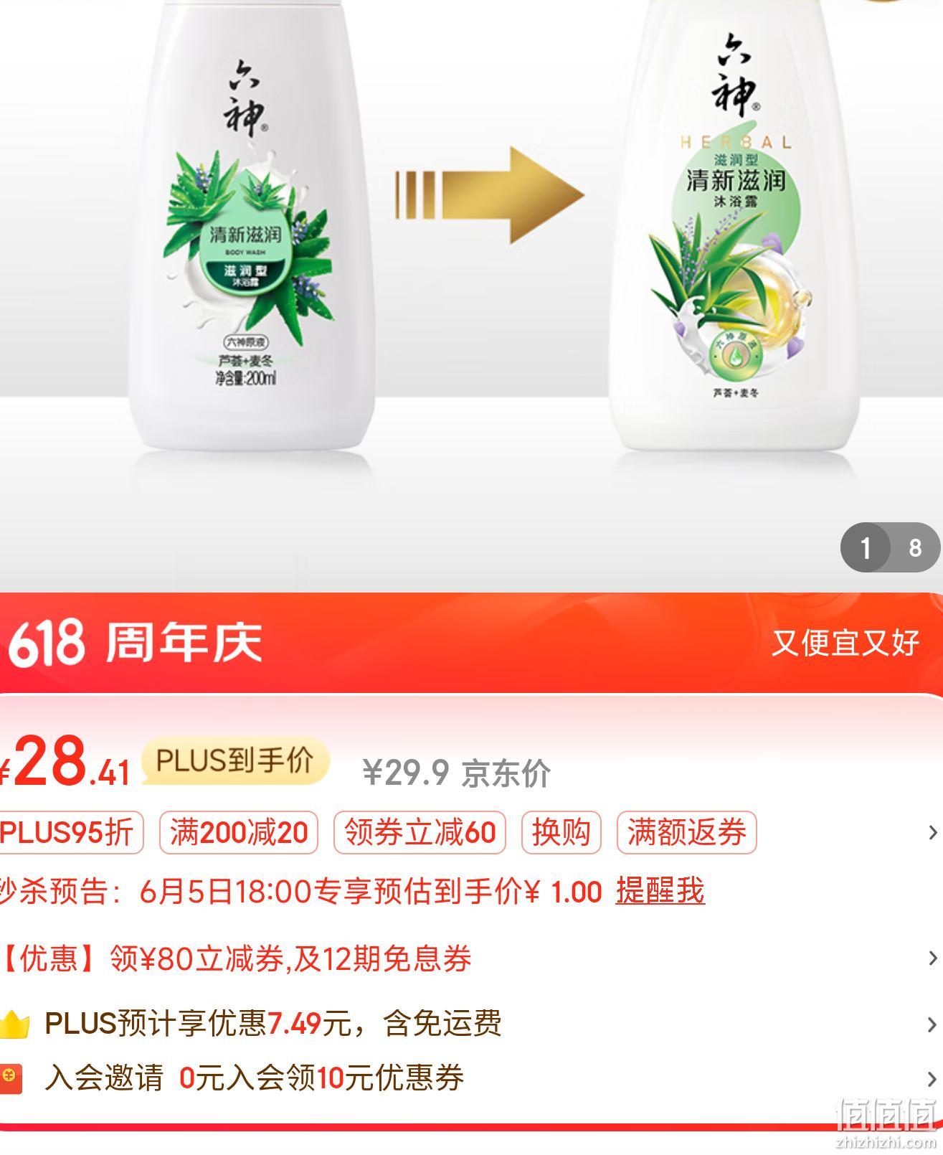
Task: Tap the gold PLUS crown icon
Action: click(14, 1024)
